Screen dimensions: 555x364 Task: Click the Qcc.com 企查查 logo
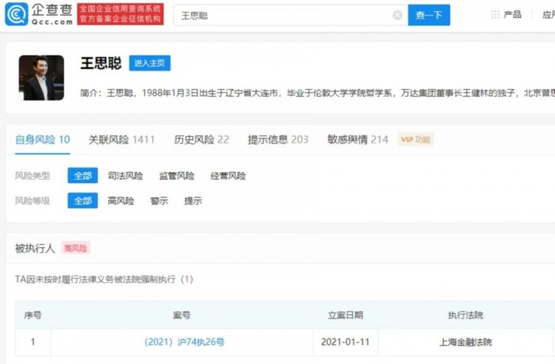[38, 13]
